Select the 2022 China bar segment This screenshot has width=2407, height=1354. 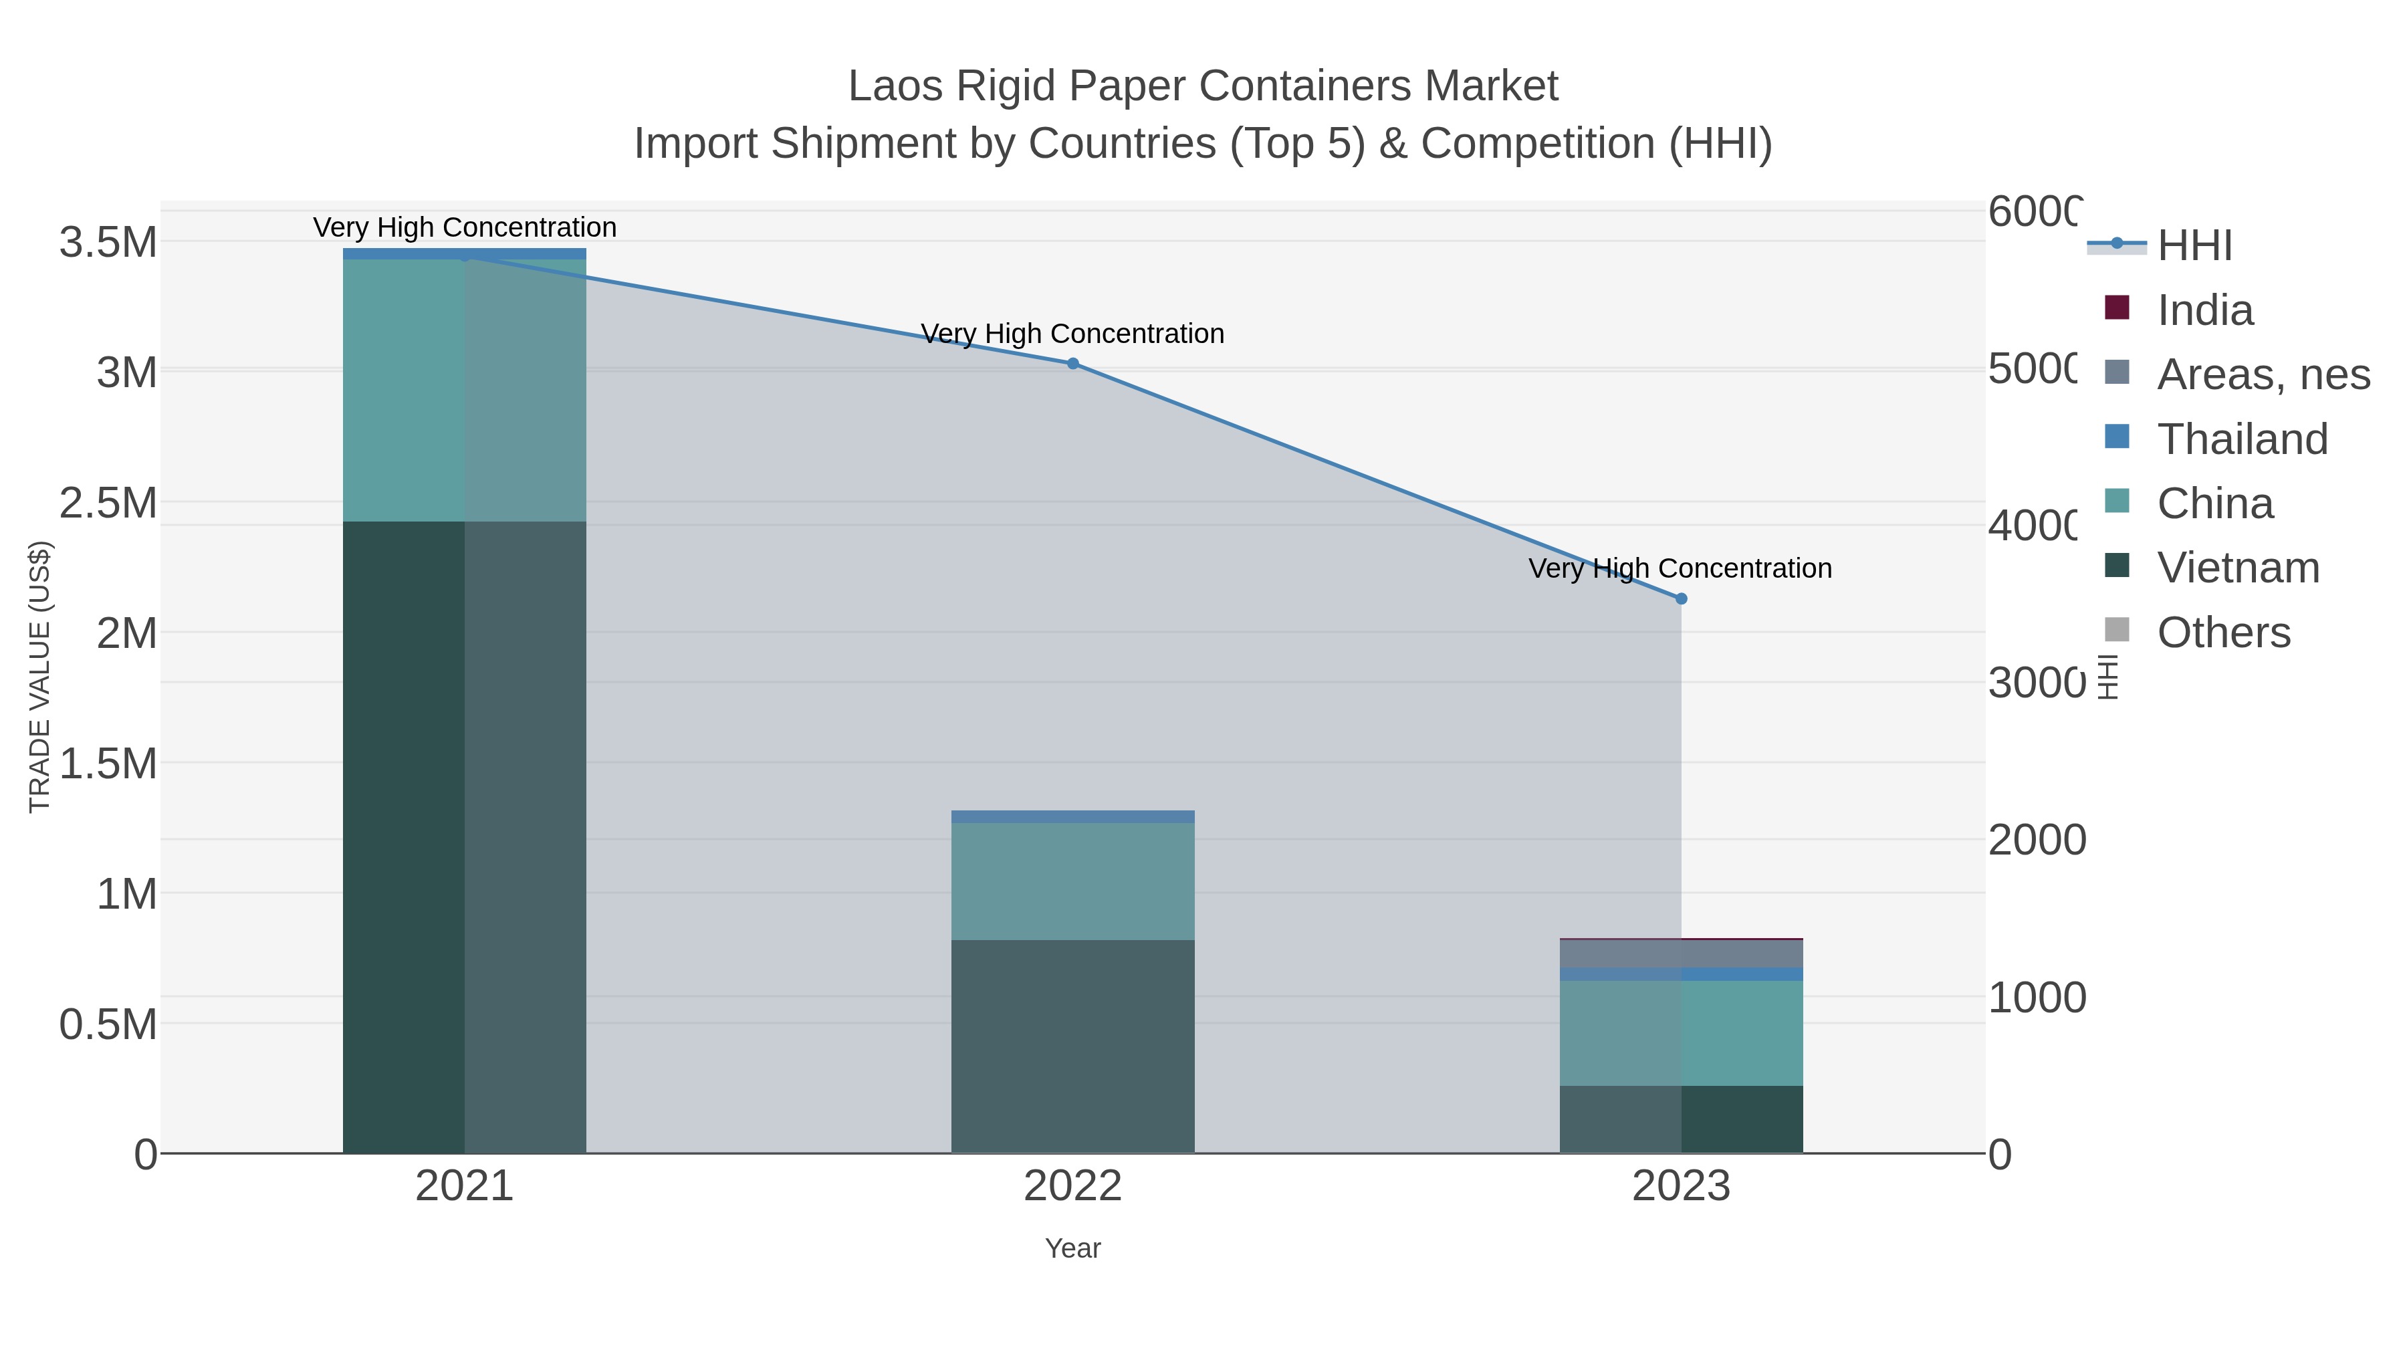point(1072,881)
